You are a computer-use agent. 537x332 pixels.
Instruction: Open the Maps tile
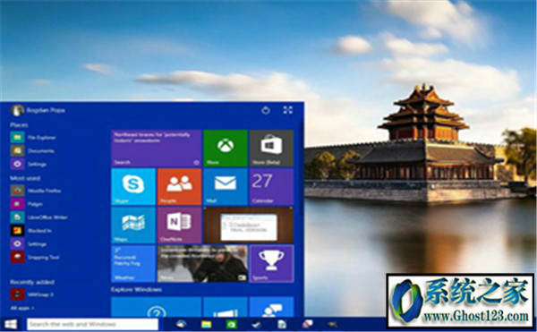[133, 226]
